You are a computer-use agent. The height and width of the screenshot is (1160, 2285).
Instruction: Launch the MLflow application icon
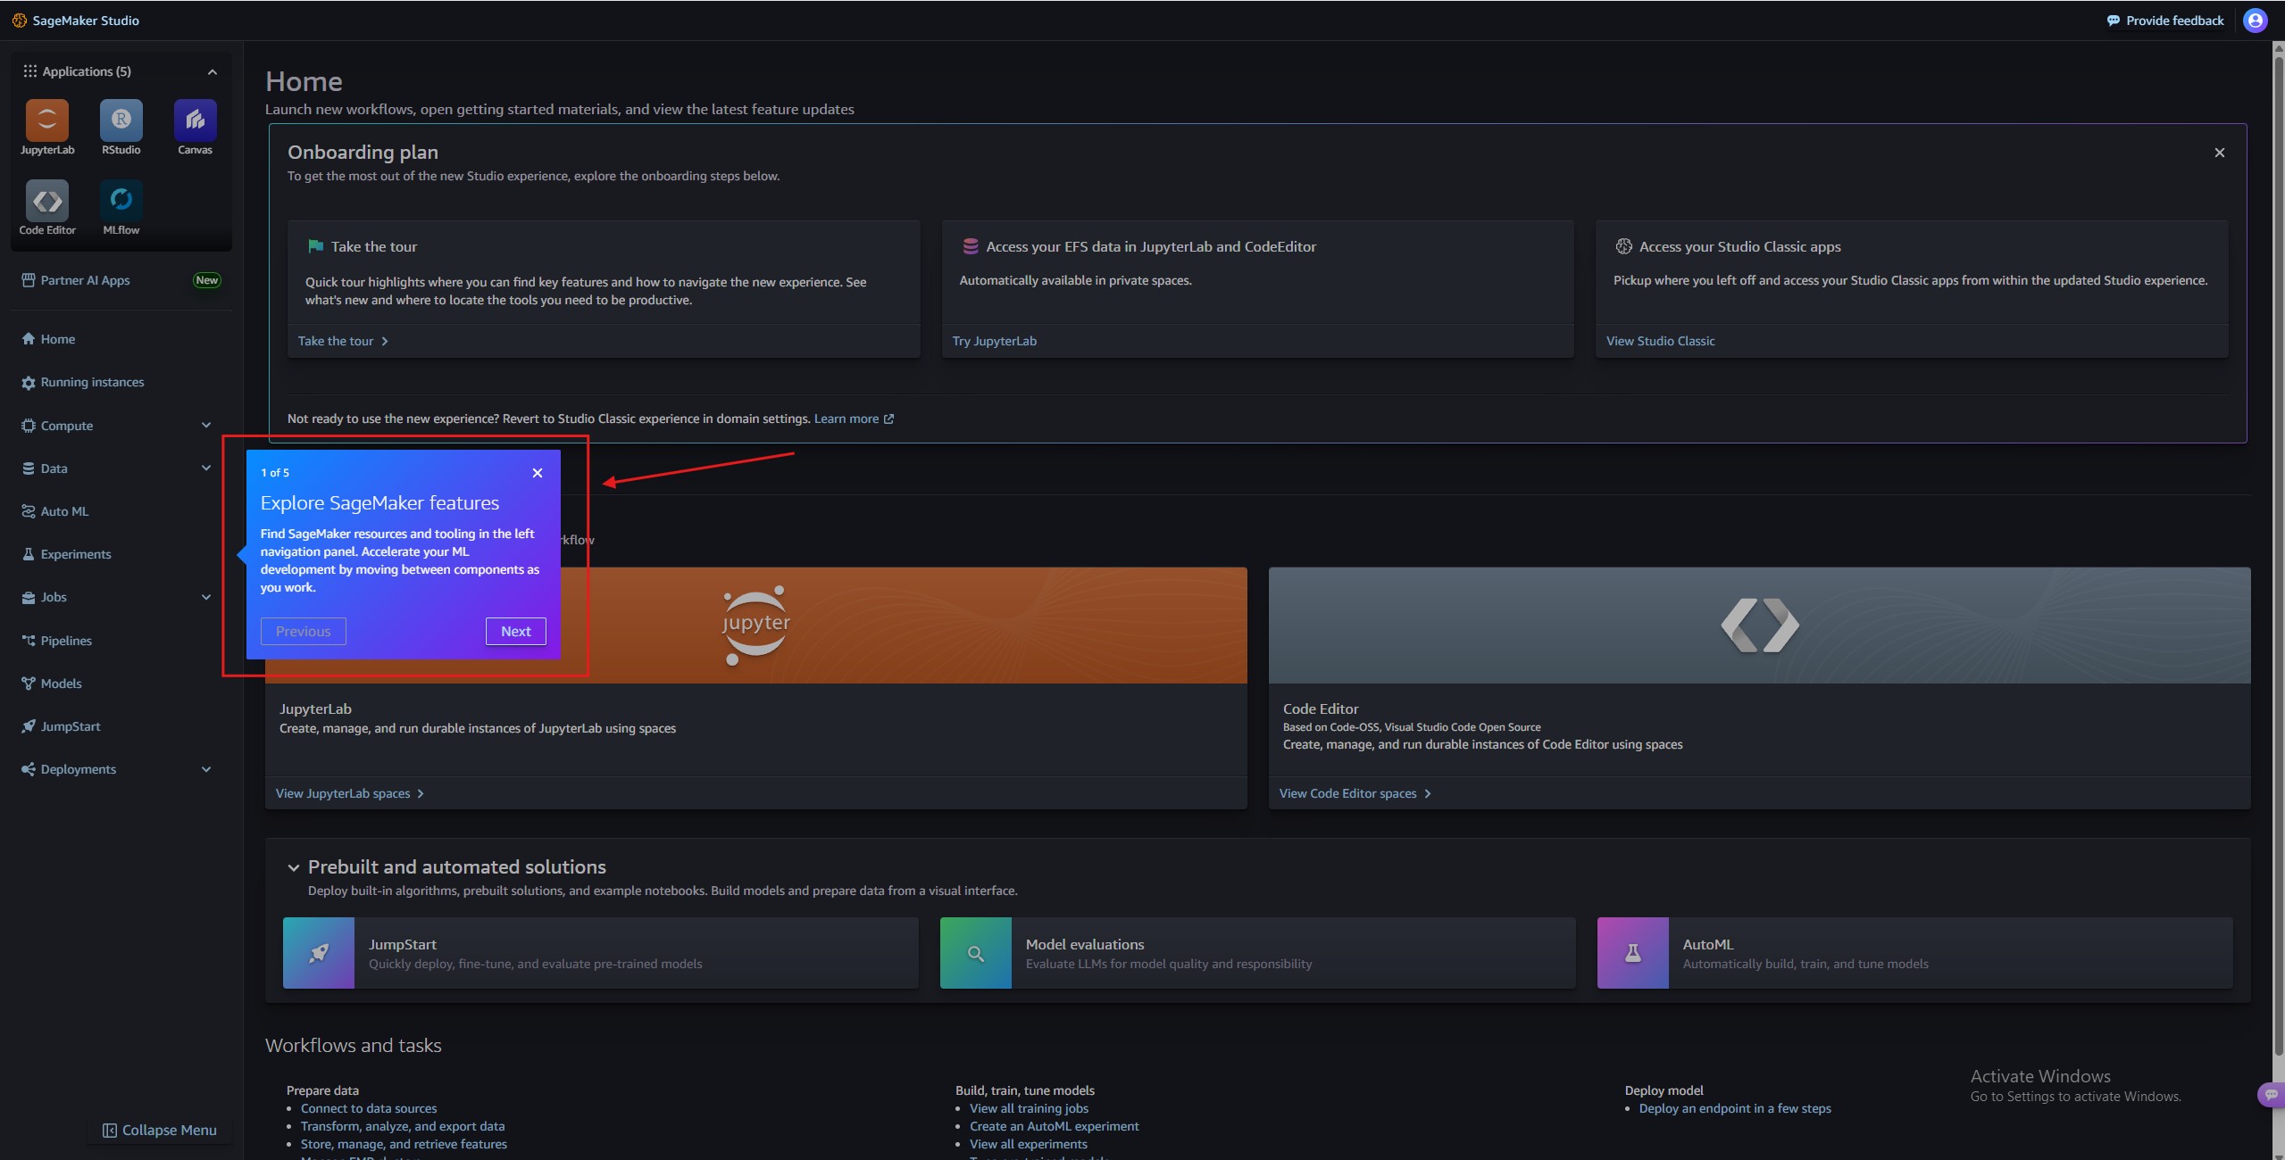[121, 201]
